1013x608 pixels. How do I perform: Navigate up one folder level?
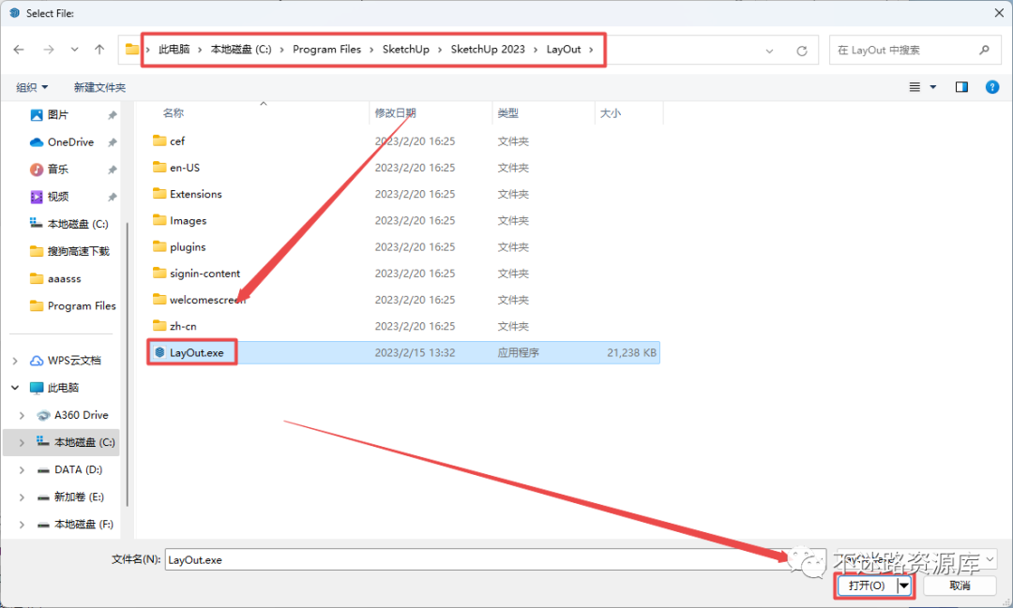[99, 50]
